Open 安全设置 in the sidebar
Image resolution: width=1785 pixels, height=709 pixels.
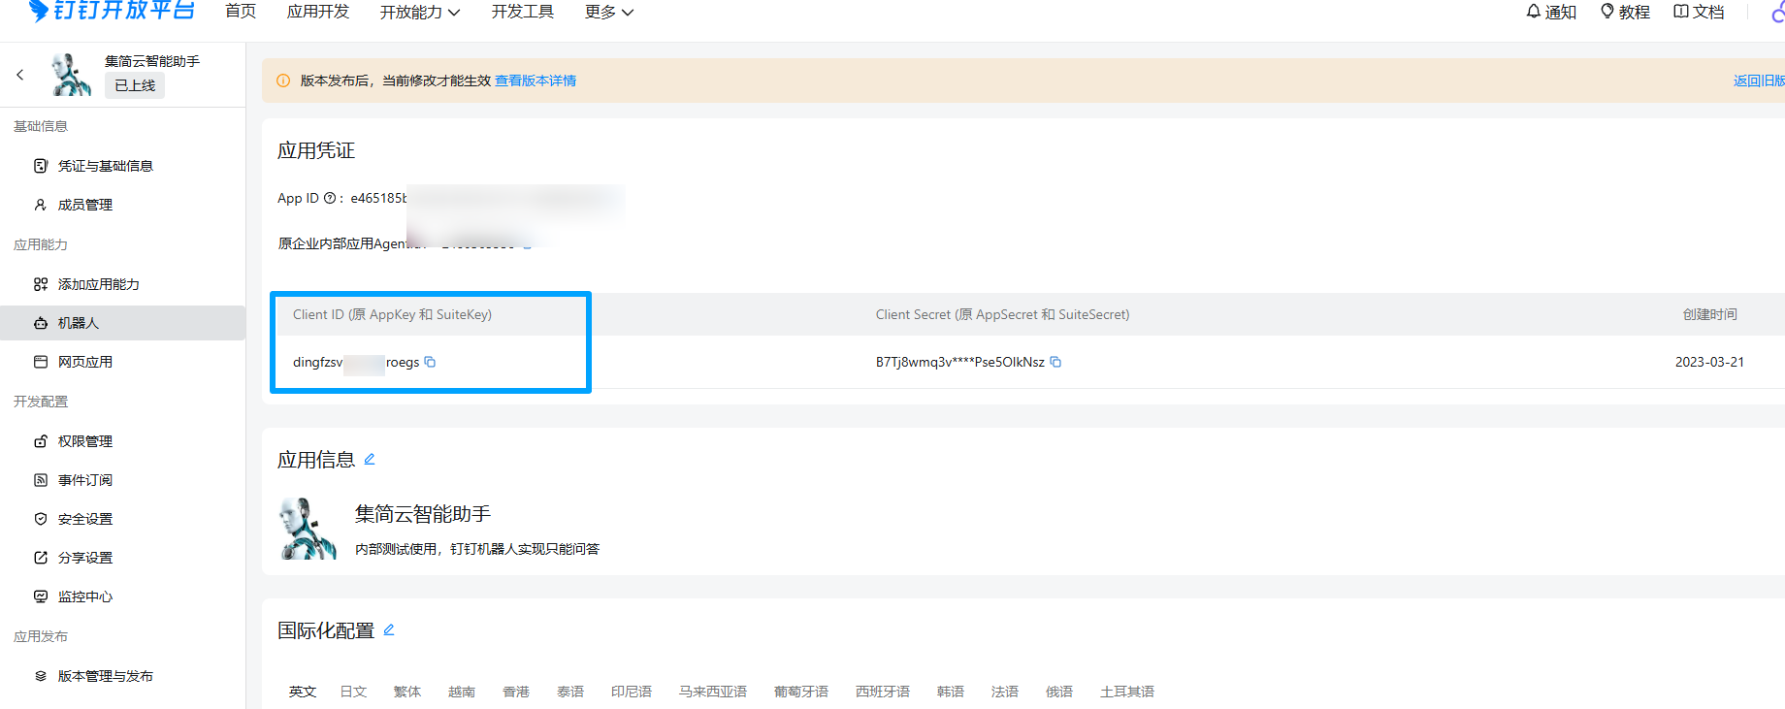[85, 519]
